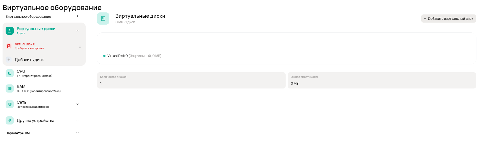Click the Сеть network icon
481x143 pixels.
tap(10, 104)
